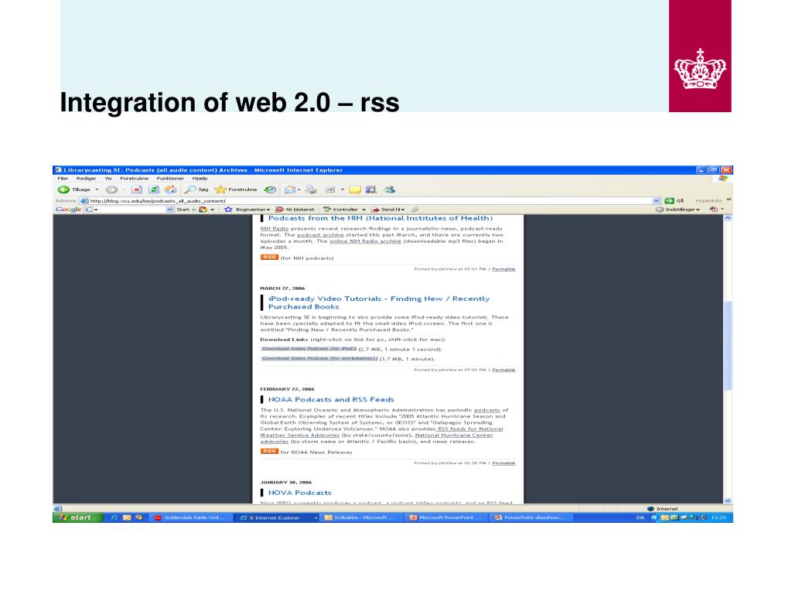Viewport: 792px width, 594px height.
Task: Click the 46 blokeret popup blocker
Action: tap(295, 210)
